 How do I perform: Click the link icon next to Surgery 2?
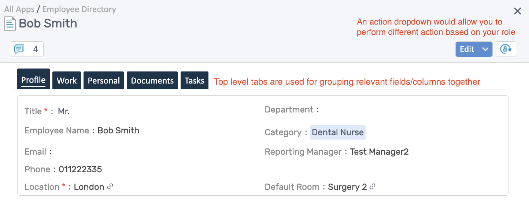tap(372, 187)
